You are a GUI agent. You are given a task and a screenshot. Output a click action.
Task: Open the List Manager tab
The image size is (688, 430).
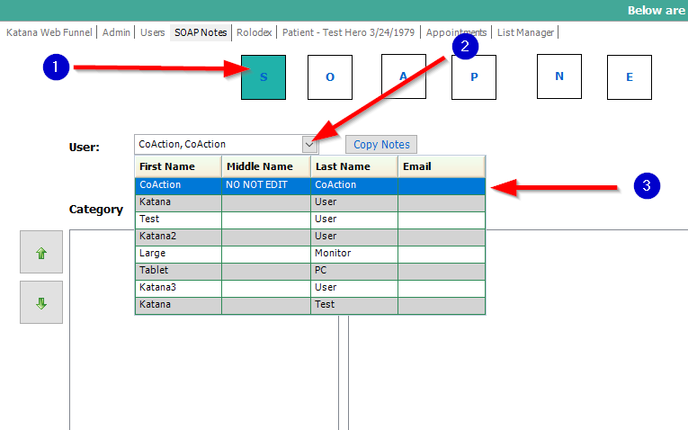click(525, 32)
